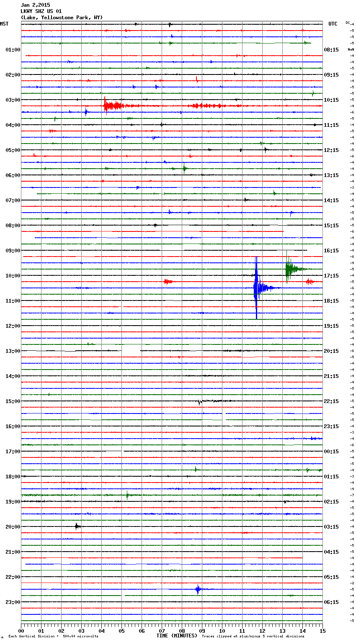This screenshot has height=642, width=356.
Task: Click the 21:15 UTC time label
Action: (331, 376)
